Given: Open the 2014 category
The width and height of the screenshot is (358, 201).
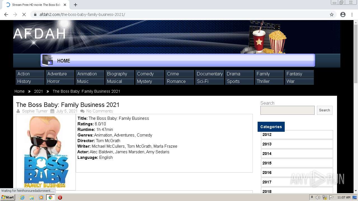Looking at the screenshot, I should (x=297, y=154).
